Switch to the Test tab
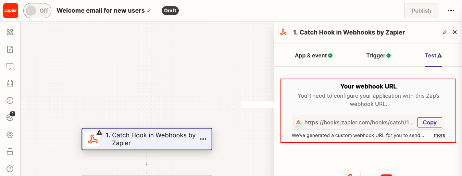Viewport: 462px width, 176px height. click(x=433, y=55)
